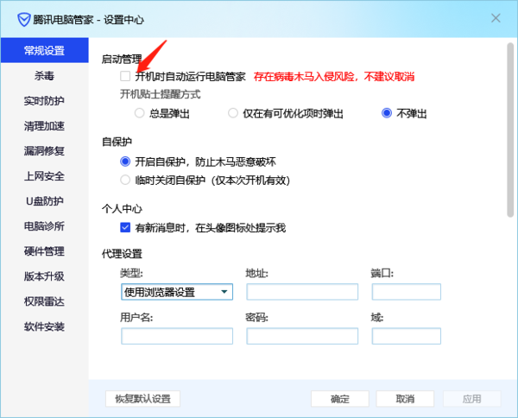The width and height of the screenshot is (518, 418).
Task: Open the 软件安装 settings tab
Action: (45, 326)
